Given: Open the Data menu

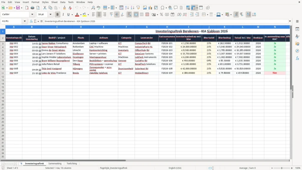Looking at the screenshot, I should [63, 2].
